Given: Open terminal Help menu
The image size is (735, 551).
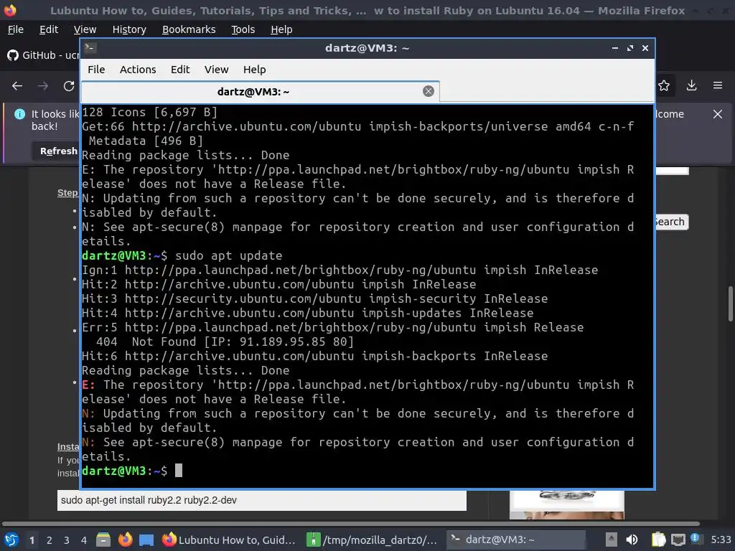Looking at the screenshot, I should coord(255,70).
